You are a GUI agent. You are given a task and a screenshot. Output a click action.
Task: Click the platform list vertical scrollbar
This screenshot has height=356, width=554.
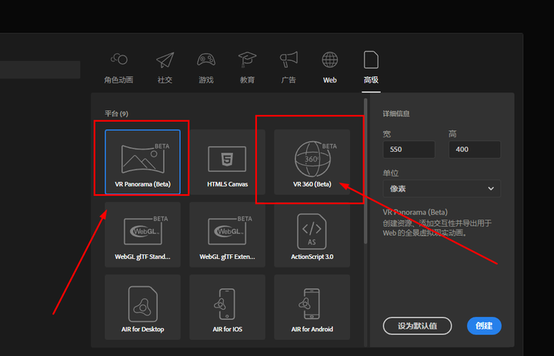point(365,171)
